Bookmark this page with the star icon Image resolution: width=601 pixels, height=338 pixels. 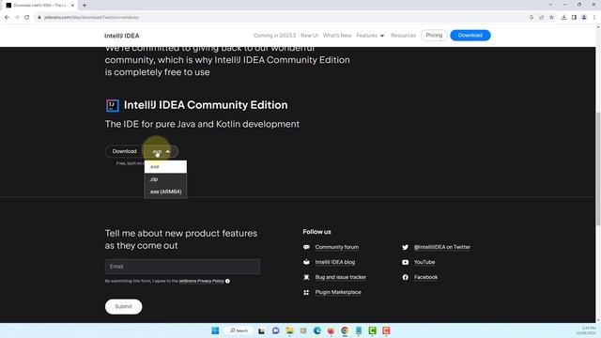[x=551, y=17]
